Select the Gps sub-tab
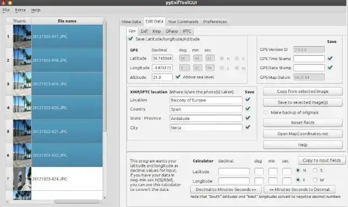This screenshot has width=348, height=207. click(x=132, y=31)
